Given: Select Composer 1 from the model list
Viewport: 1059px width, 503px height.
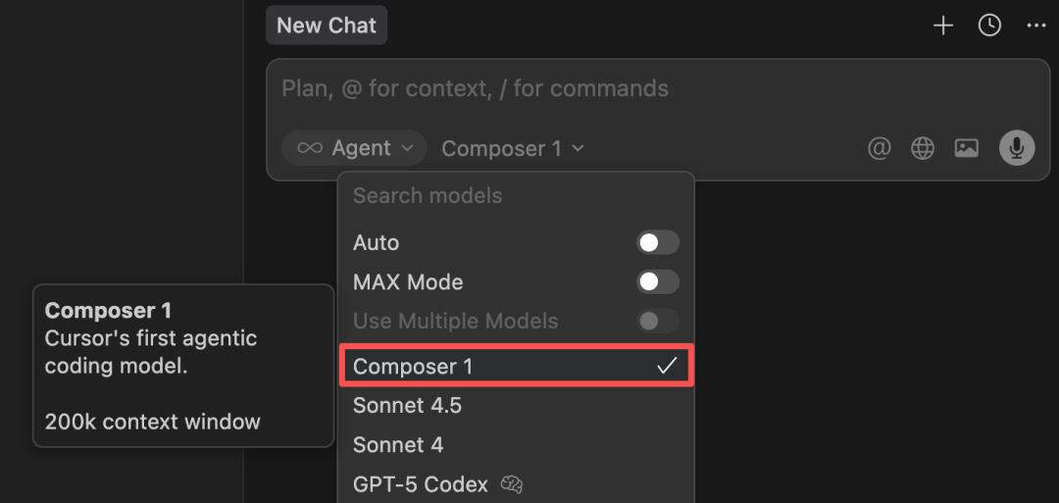Looking at the screenshot, I should 516,366.
